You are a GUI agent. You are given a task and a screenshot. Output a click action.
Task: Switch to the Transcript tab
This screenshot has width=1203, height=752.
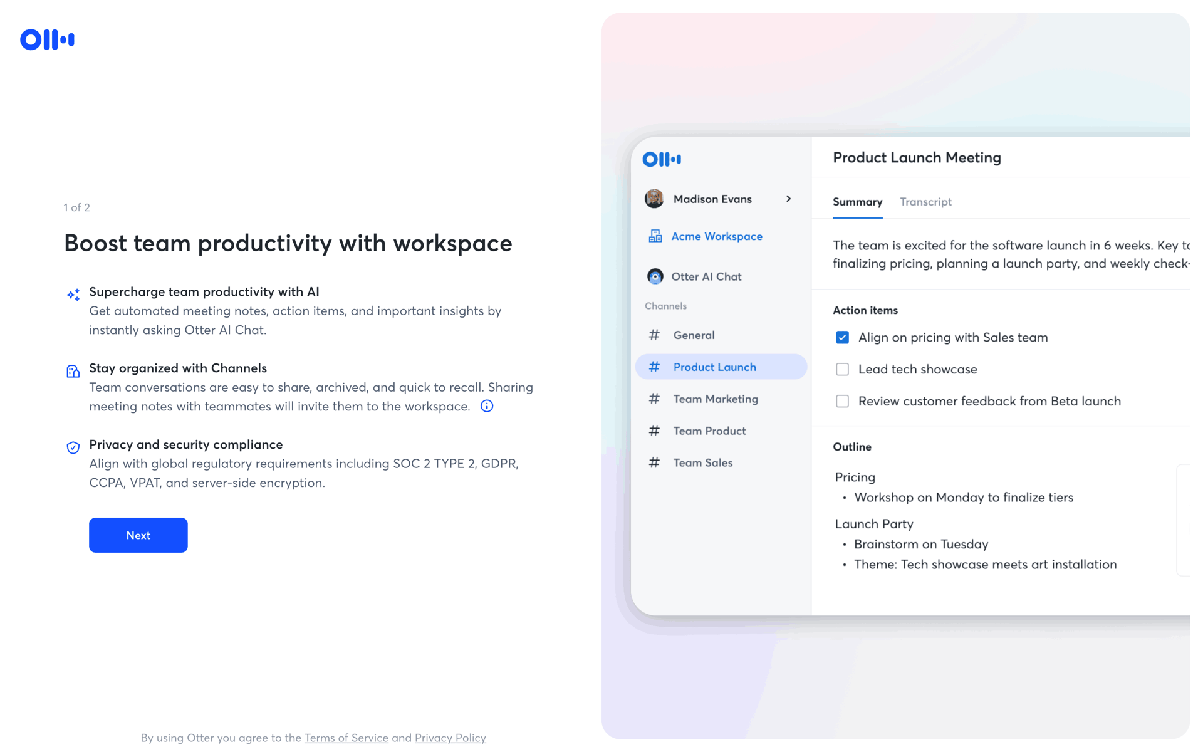(926, 202)
